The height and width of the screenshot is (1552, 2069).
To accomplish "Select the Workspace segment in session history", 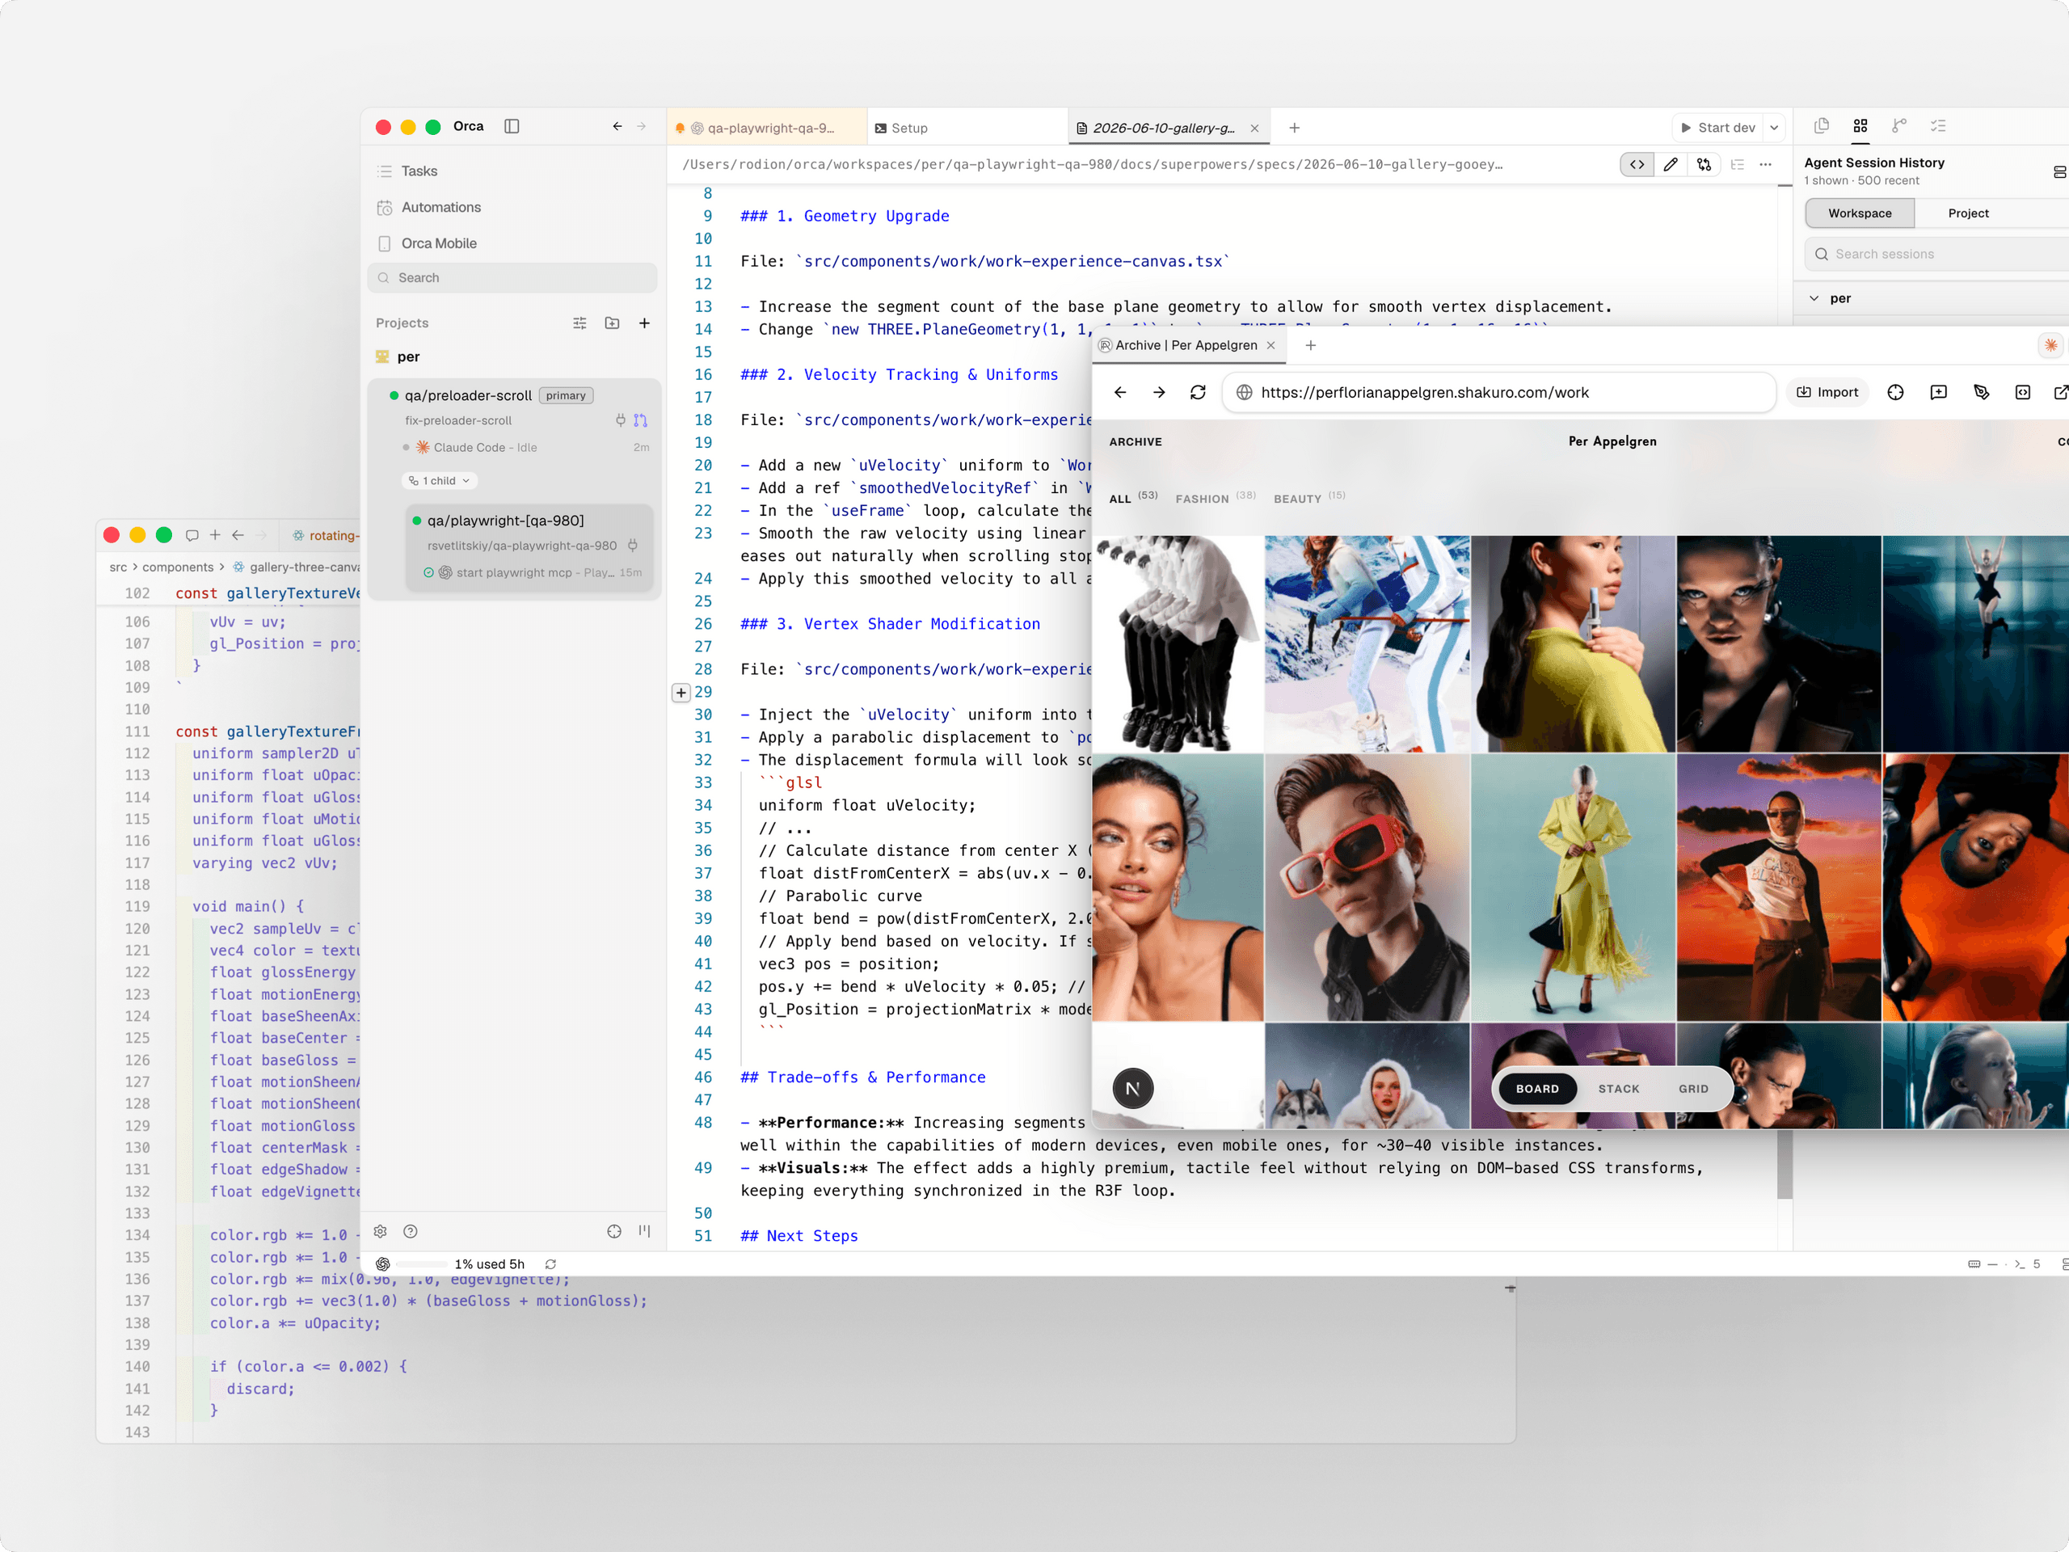I will click(1860, 213).
